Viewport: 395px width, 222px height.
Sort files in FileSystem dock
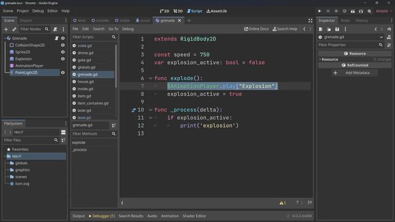coord(63,140)
